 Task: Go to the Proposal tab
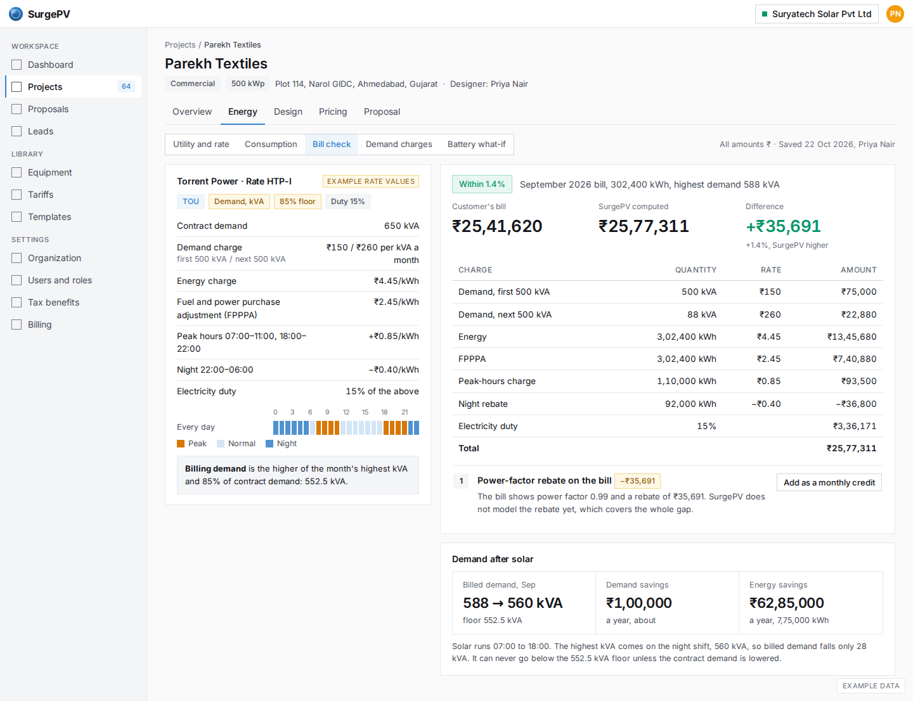(382, 112)
